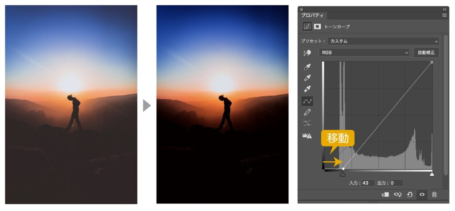
Task: Click the トーンカーブ label text
Action: (x=337, y=26)
